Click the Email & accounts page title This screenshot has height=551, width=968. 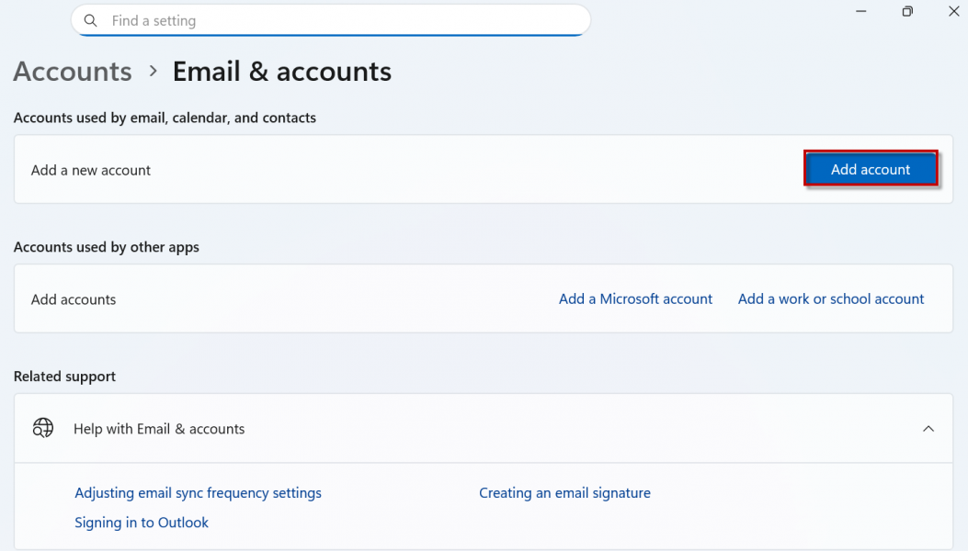282,72
